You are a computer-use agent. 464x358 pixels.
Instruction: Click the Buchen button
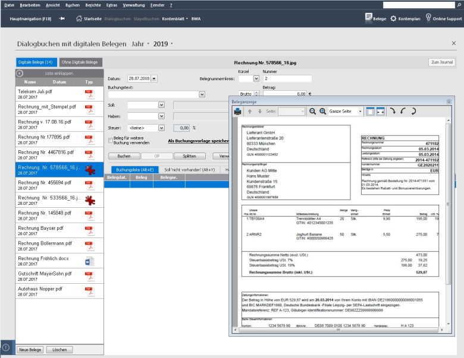[124, 156]
